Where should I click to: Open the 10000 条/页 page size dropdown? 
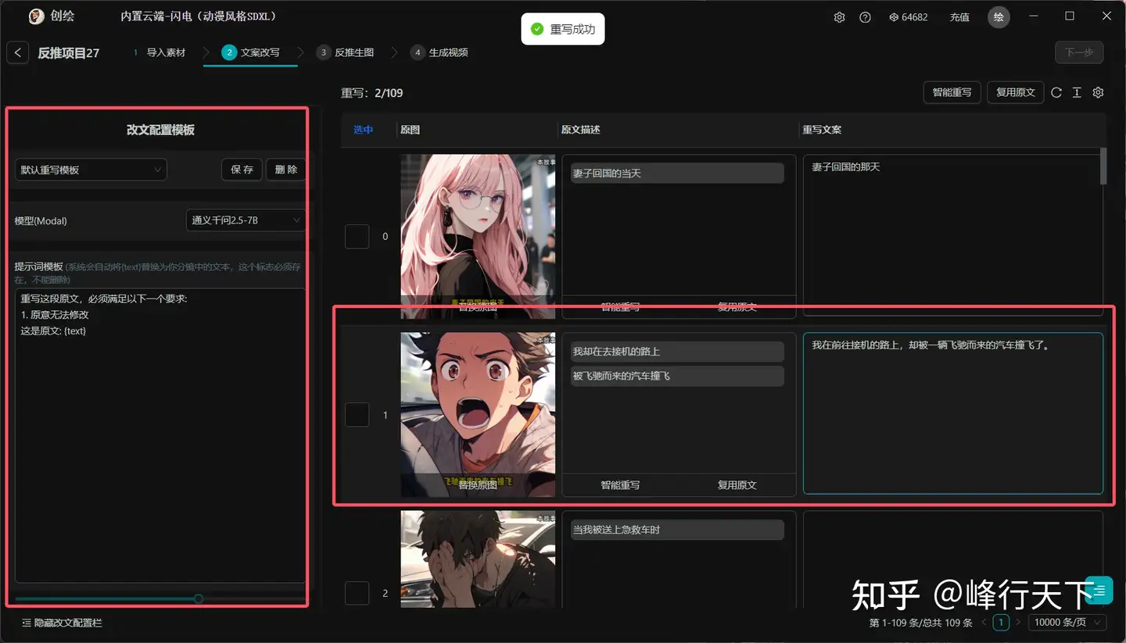[1067, 623]
